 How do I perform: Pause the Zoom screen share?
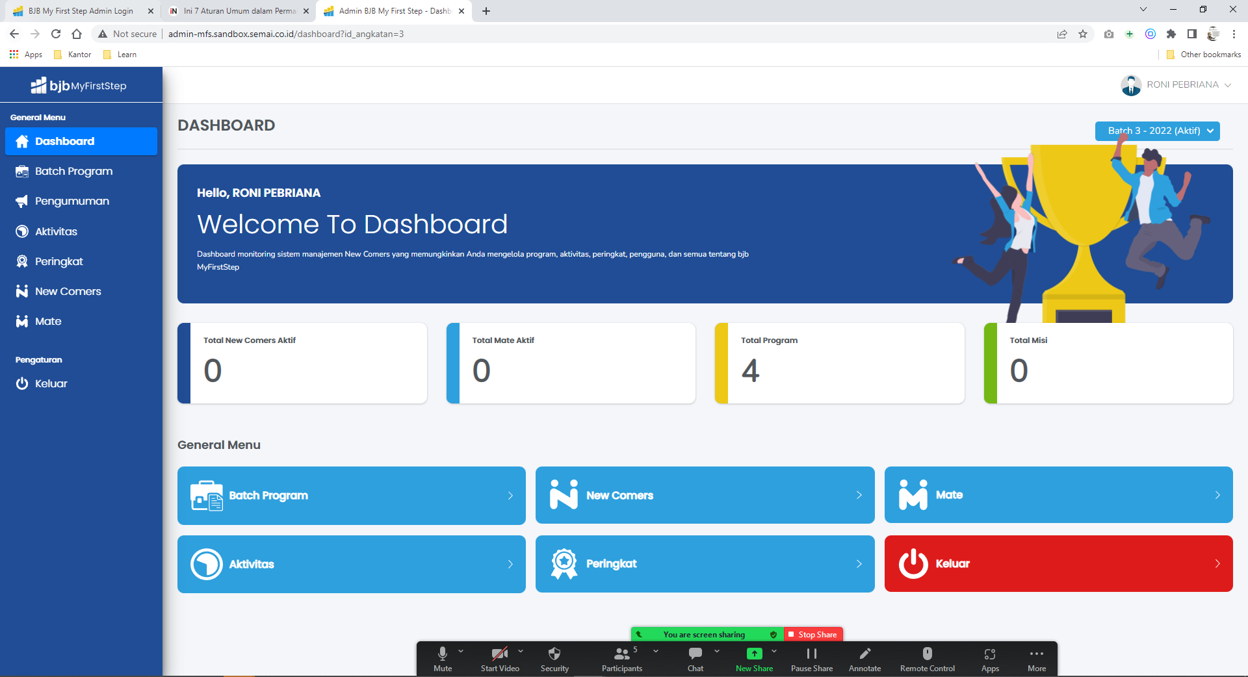tap(811, 654)
